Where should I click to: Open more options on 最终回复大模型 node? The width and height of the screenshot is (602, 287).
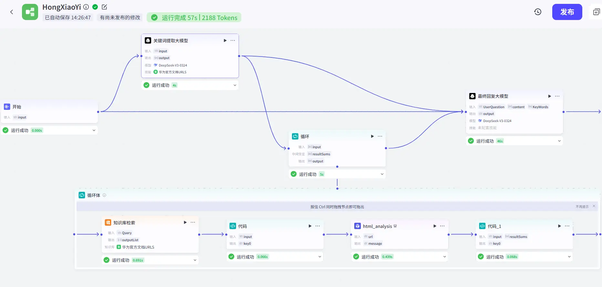pyautogui.click(x=557, y=96)
